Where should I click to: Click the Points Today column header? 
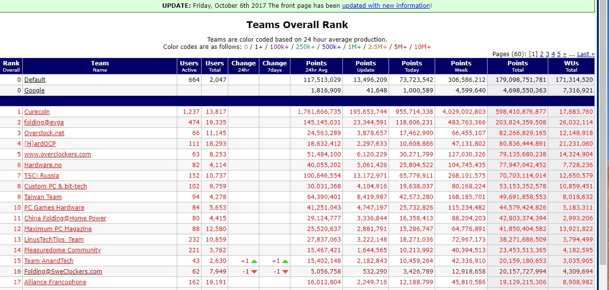pyautogui.click(x=412, y=66)
